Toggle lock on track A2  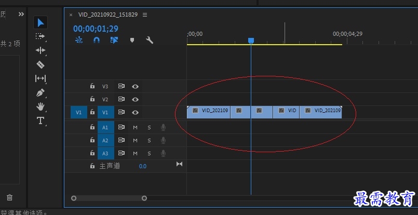[92, 140]
